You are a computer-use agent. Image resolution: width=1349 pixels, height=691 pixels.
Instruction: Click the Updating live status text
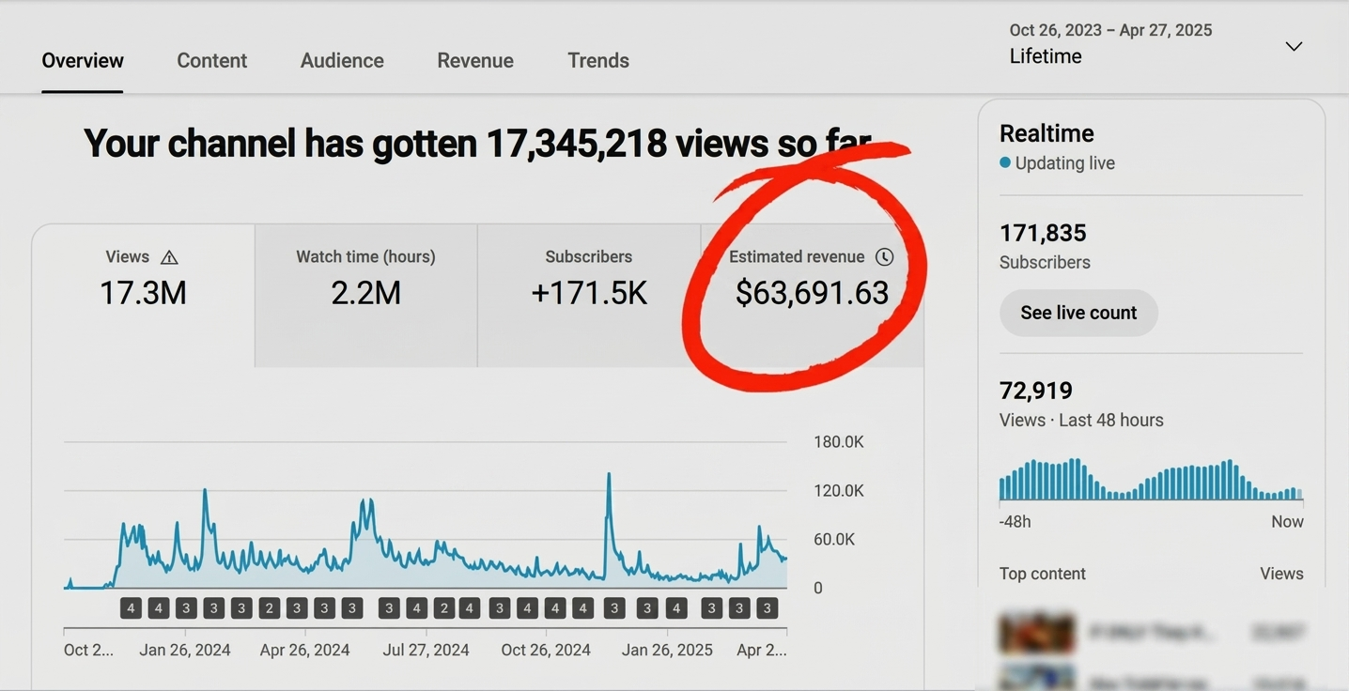1065,163
